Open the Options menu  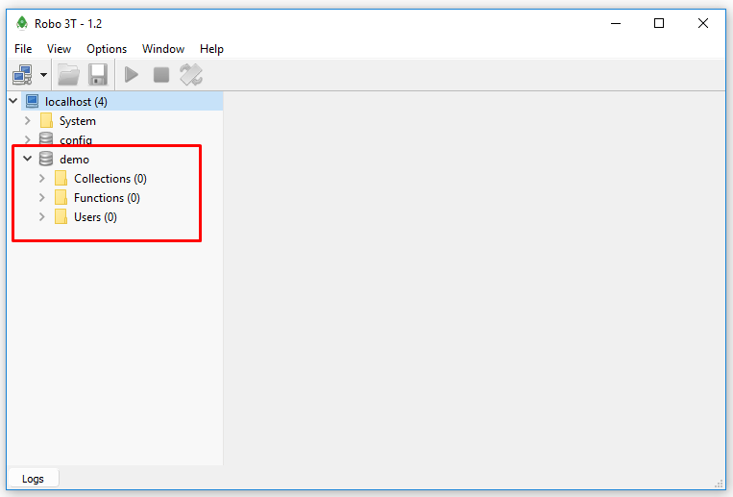[x=107, y=49]
